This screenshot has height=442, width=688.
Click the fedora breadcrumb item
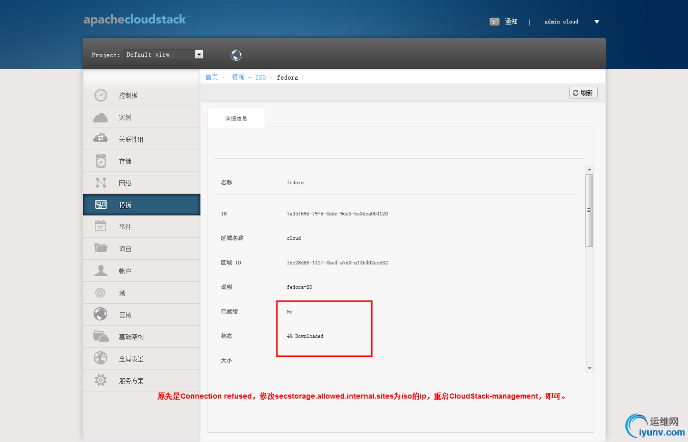tap(287, 78)
